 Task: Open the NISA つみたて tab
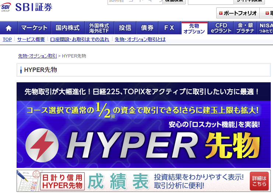[265, 28]
